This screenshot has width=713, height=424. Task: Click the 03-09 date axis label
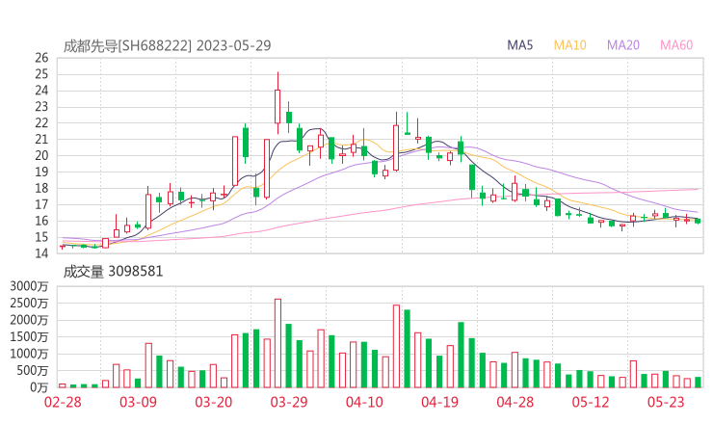pos(138,402)
